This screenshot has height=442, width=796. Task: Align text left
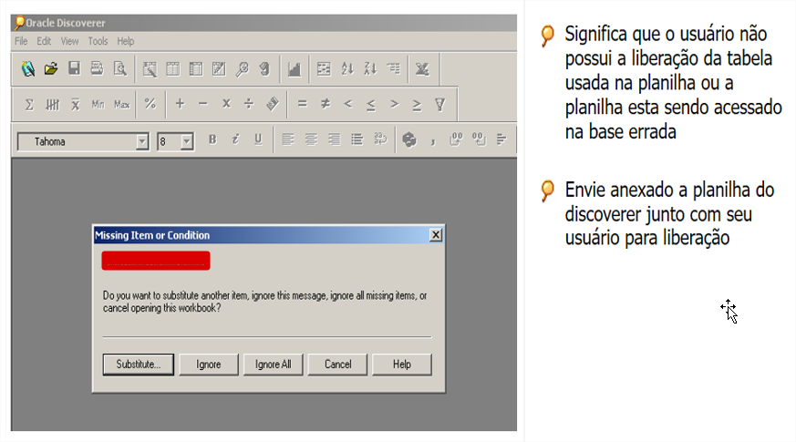[x=288, y=139]
